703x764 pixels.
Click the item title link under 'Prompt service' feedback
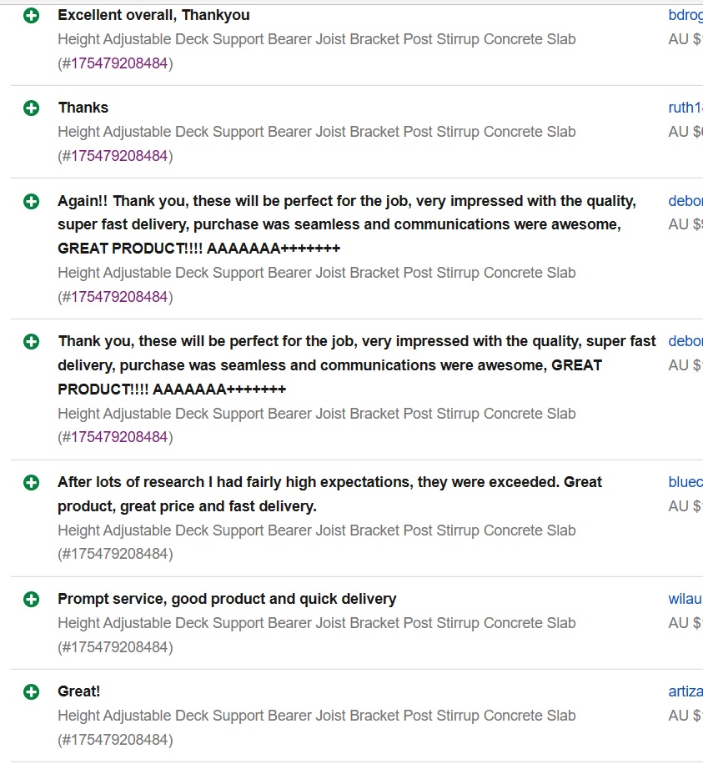316,623
